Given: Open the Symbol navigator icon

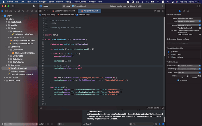Looking at the screenshot, I should 11,11.
